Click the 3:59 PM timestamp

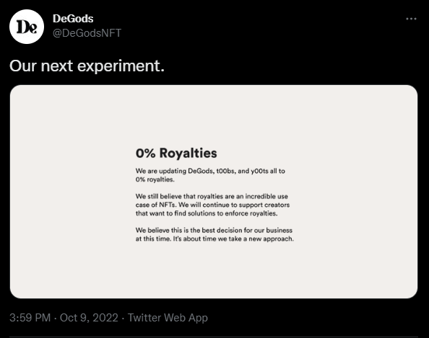point(30,318)
